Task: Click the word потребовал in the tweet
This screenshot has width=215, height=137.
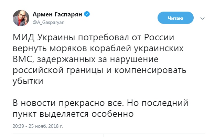Action: click(x=104, y=38)
